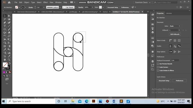Select the Column Graph tool
This screenshot has height=108, width=193.
[x=9, y=53]
